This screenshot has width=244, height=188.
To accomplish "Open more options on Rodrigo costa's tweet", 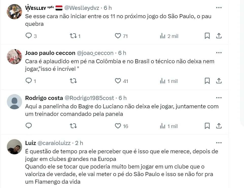I will (x=219, y=98).
